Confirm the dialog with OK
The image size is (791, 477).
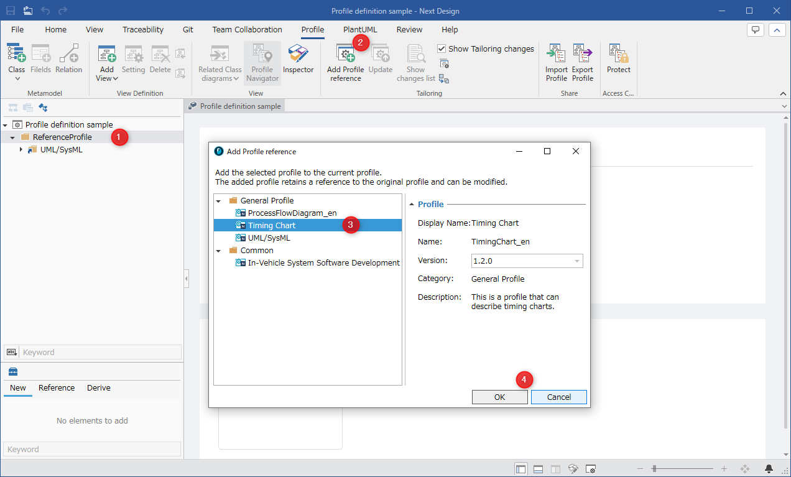pos(500,397)
